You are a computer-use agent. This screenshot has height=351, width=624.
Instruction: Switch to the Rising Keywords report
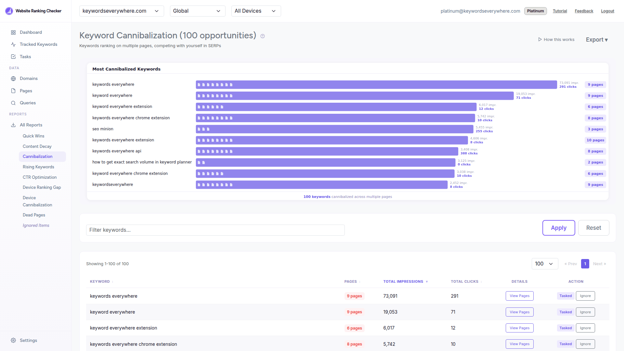[38, 167]
